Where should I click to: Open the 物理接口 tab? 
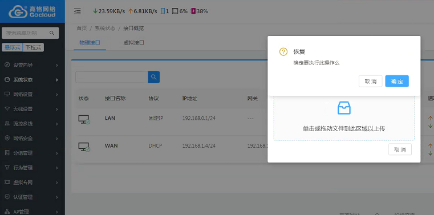pos(90,43)
